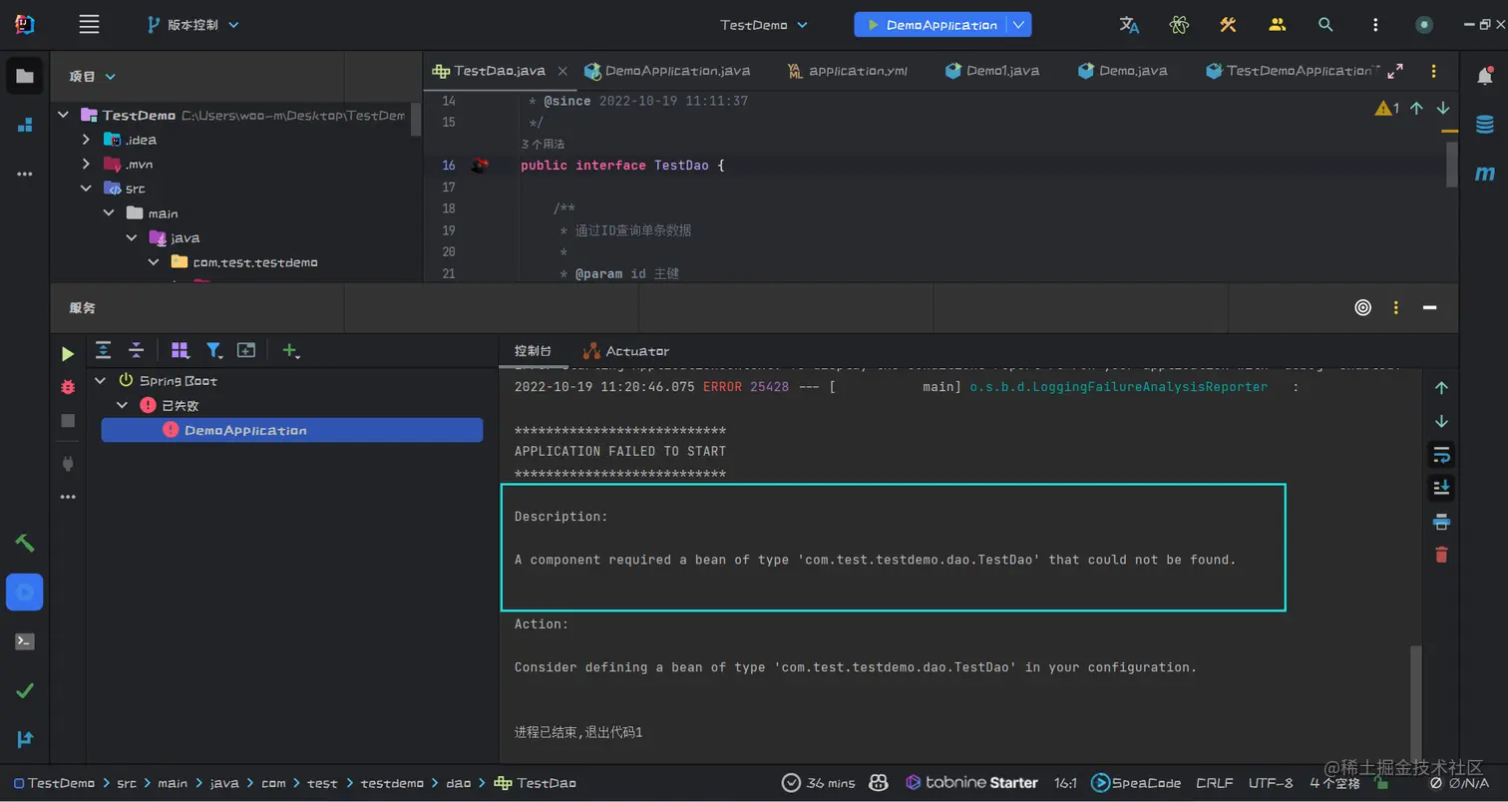Toggle soft-wrap in console
Viewport: 1508px width, 802px height.
coord(1441,455)
